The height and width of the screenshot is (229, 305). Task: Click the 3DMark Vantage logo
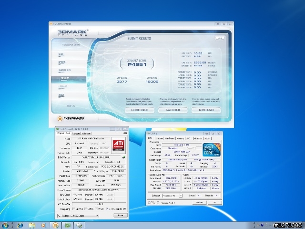[x=73, y=32]
